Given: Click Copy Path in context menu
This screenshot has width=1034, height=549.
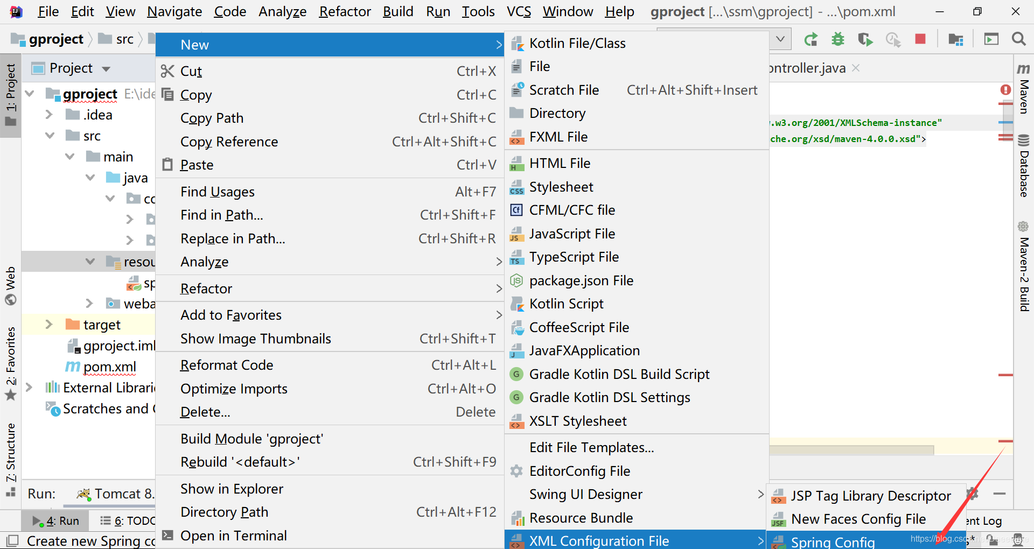Looking at the screenshot, I should click(x=330, y=118).
